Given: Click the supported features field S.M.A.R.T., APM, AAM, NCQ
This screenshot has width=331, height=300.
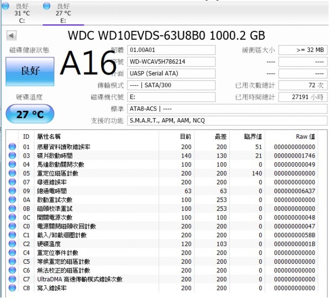Looking at the screenshot, I should click(x=227, y=121).
